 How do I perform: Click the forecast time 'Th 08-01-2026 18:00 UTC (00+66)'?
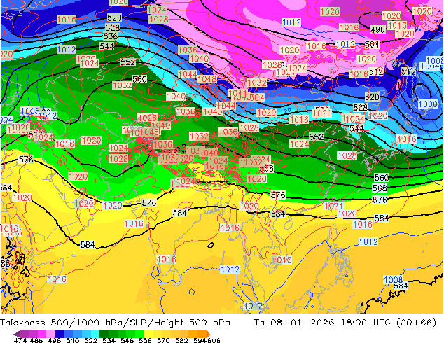point(345,323)
